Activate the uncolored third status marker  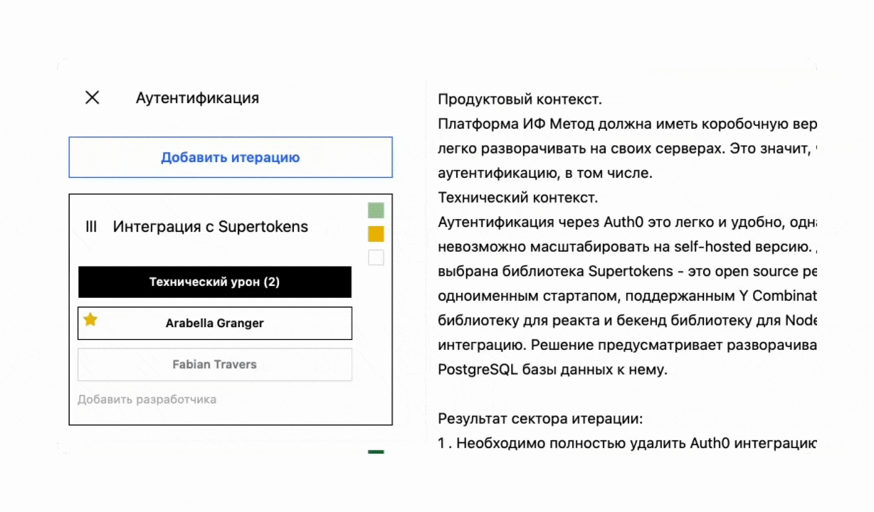(x=375, y=257)
